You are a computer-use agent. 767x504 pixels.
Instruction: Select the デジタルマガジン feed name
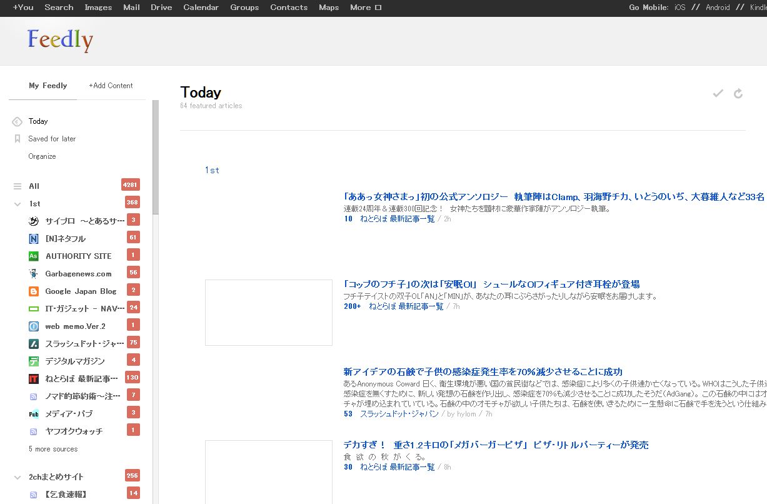tap(75, 361)
